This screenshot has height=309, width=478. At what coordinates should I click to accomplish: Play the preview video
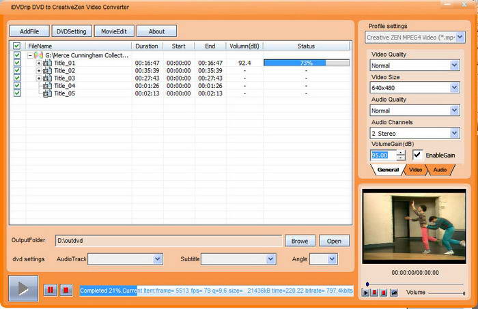pos(365,293)
